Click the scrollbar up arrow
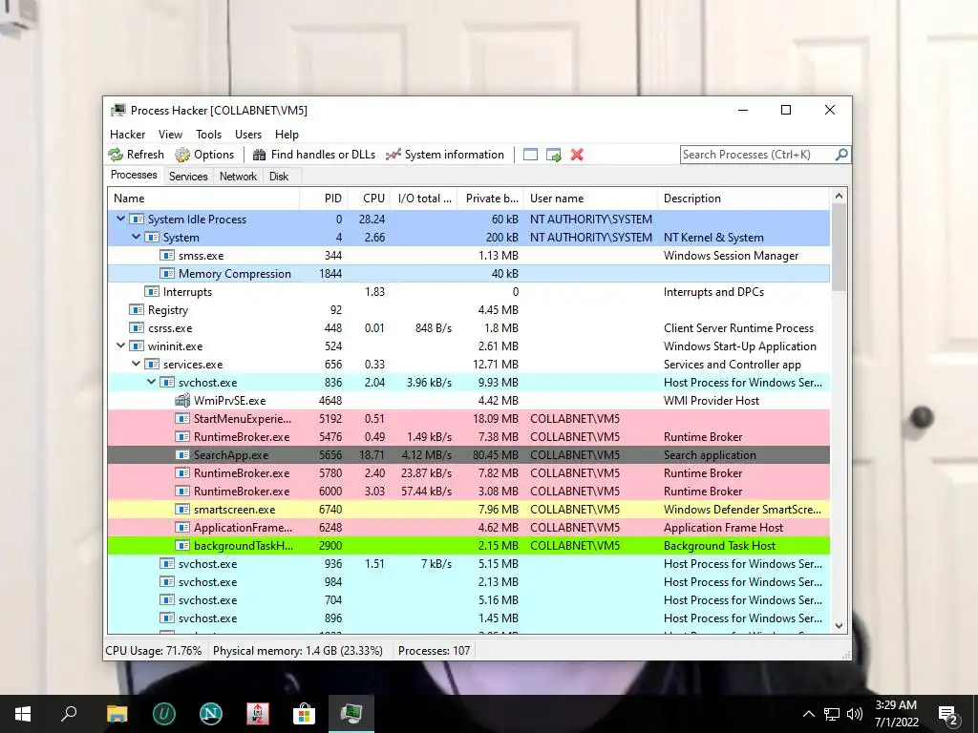 coord(839,197)
